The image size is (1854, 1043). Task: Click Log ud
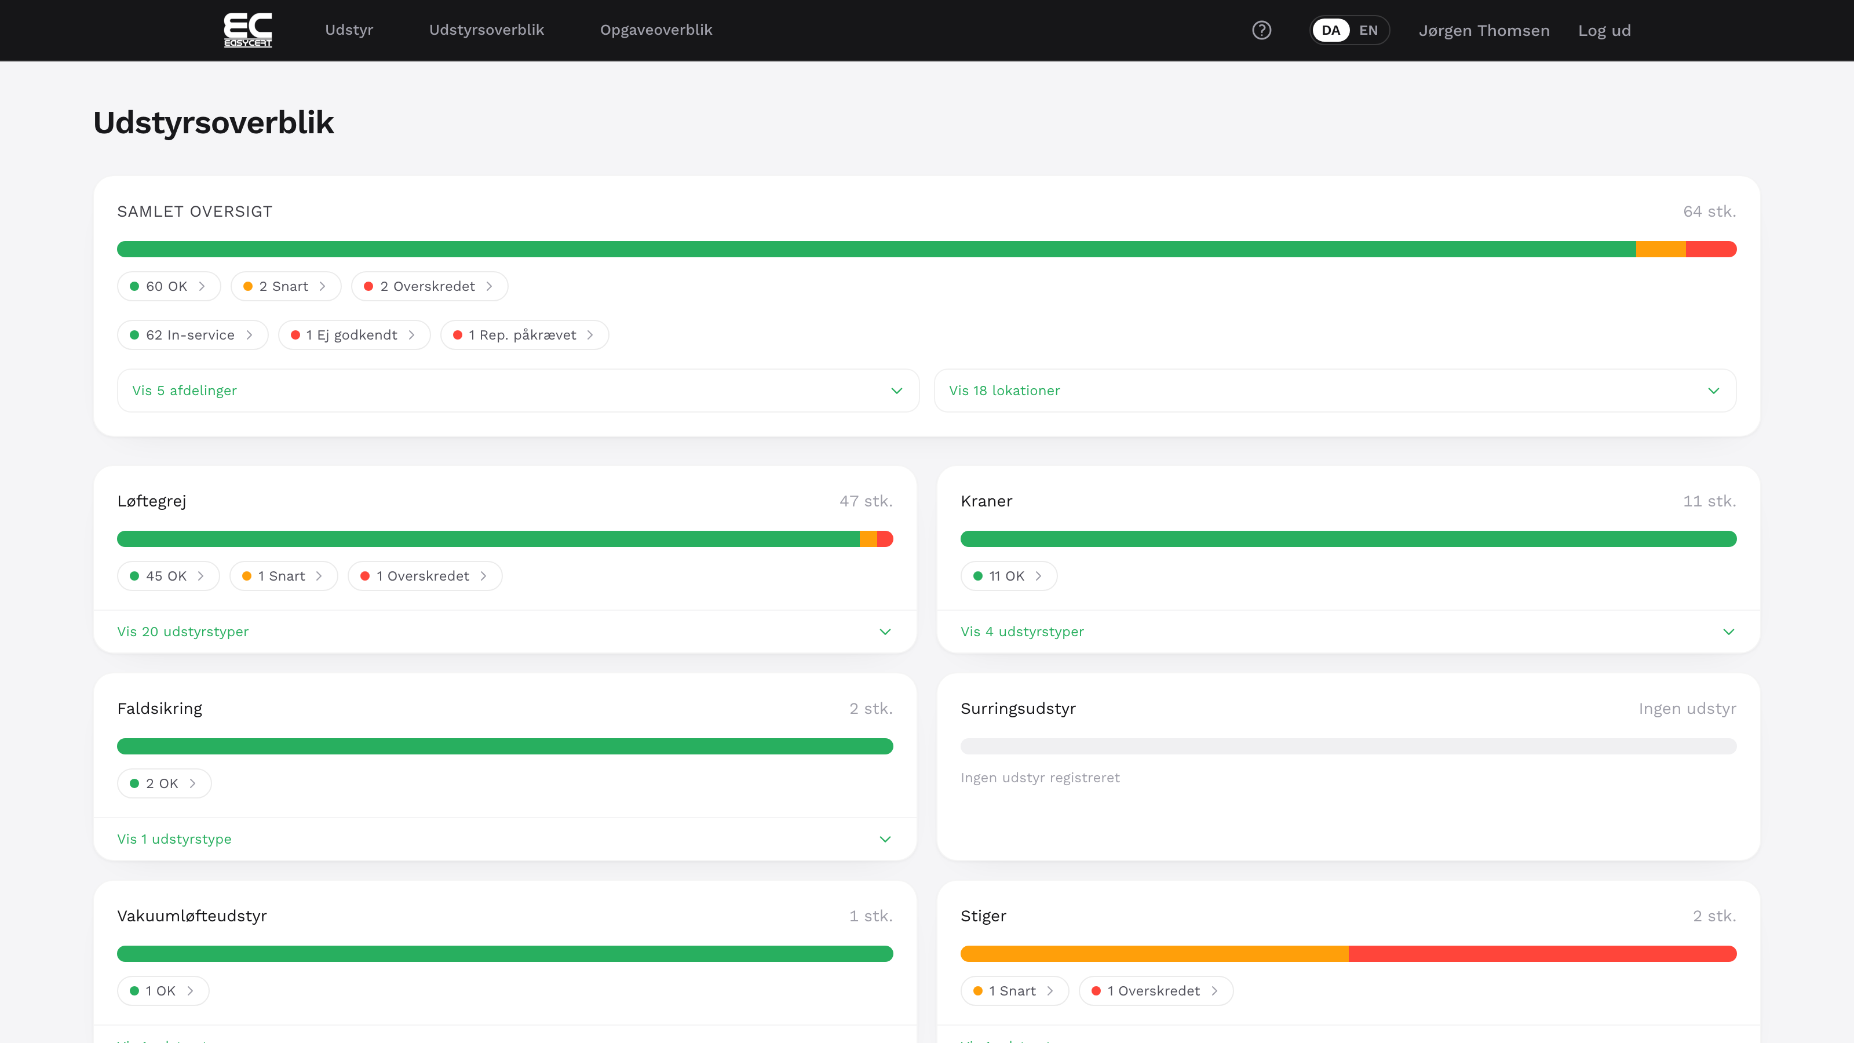click(x=1604, y=30)
